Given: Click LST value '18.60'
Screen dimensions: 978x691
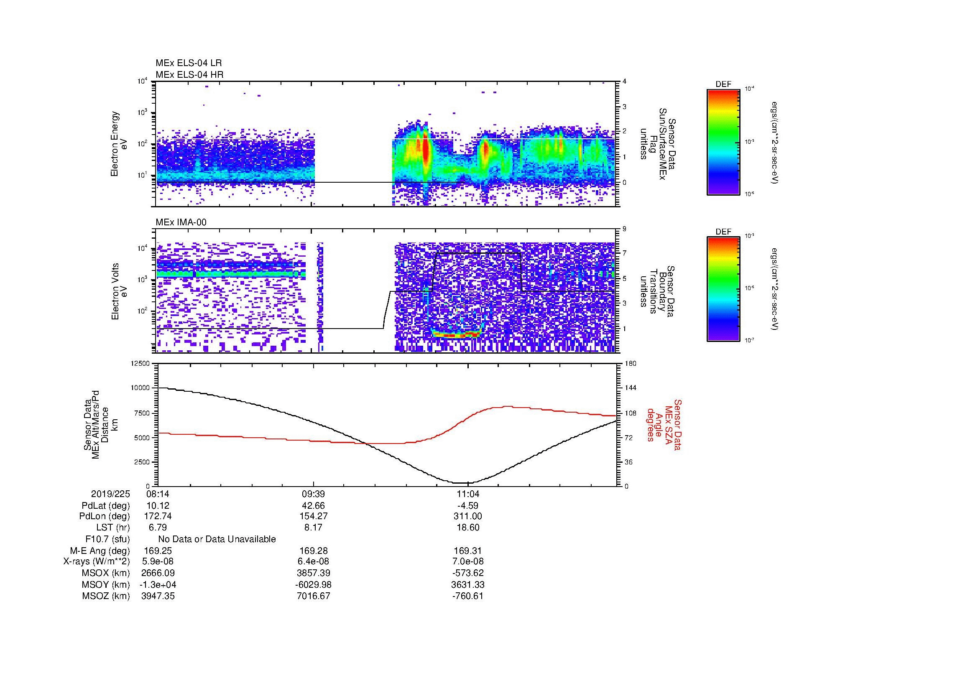Looking at the screenshot, I should tap(468, 528).
